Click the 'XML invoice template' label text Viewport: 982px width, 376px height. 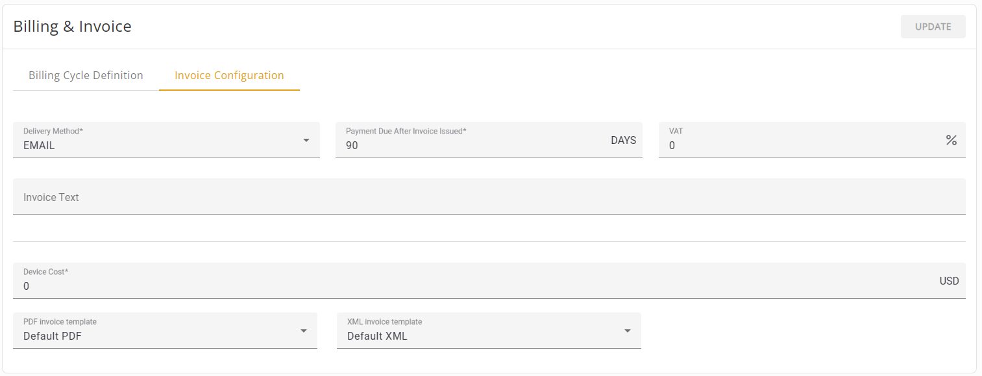tap(384, 322)
